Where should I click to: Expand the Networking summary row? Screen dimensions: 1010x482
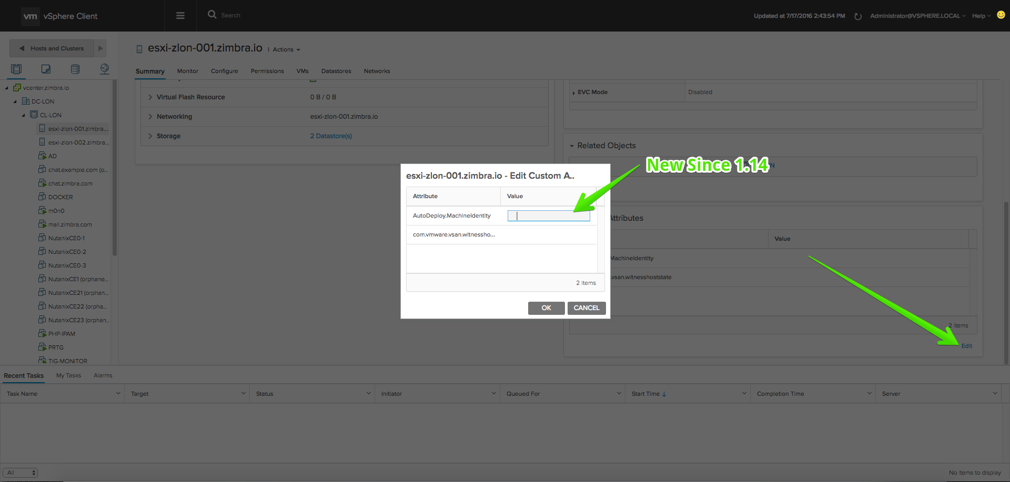point(150,117)
